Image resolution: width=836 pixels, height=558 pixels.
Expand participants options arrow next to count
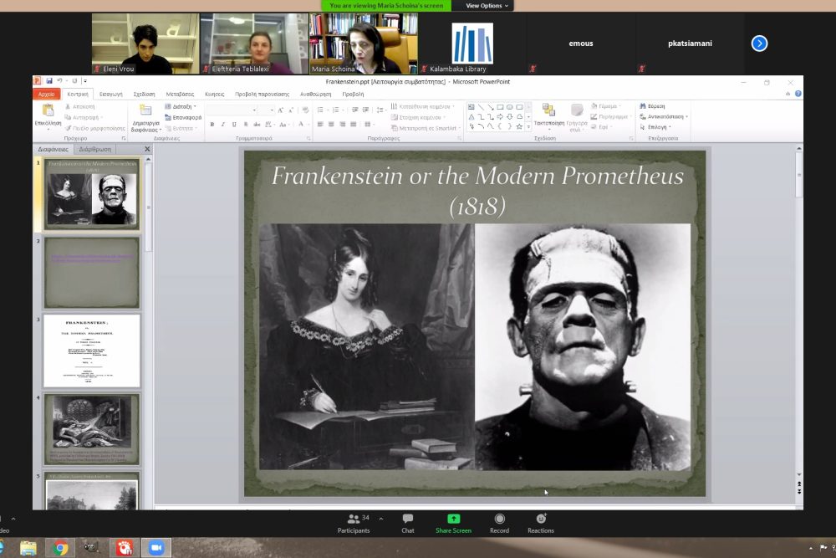pyautogui.click(x=381, y=519)
